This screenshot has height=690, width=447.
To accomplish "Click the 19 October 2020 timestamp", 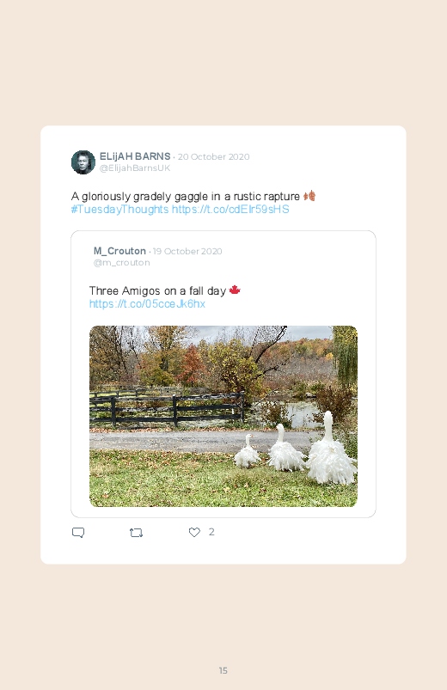I will 187,251.
